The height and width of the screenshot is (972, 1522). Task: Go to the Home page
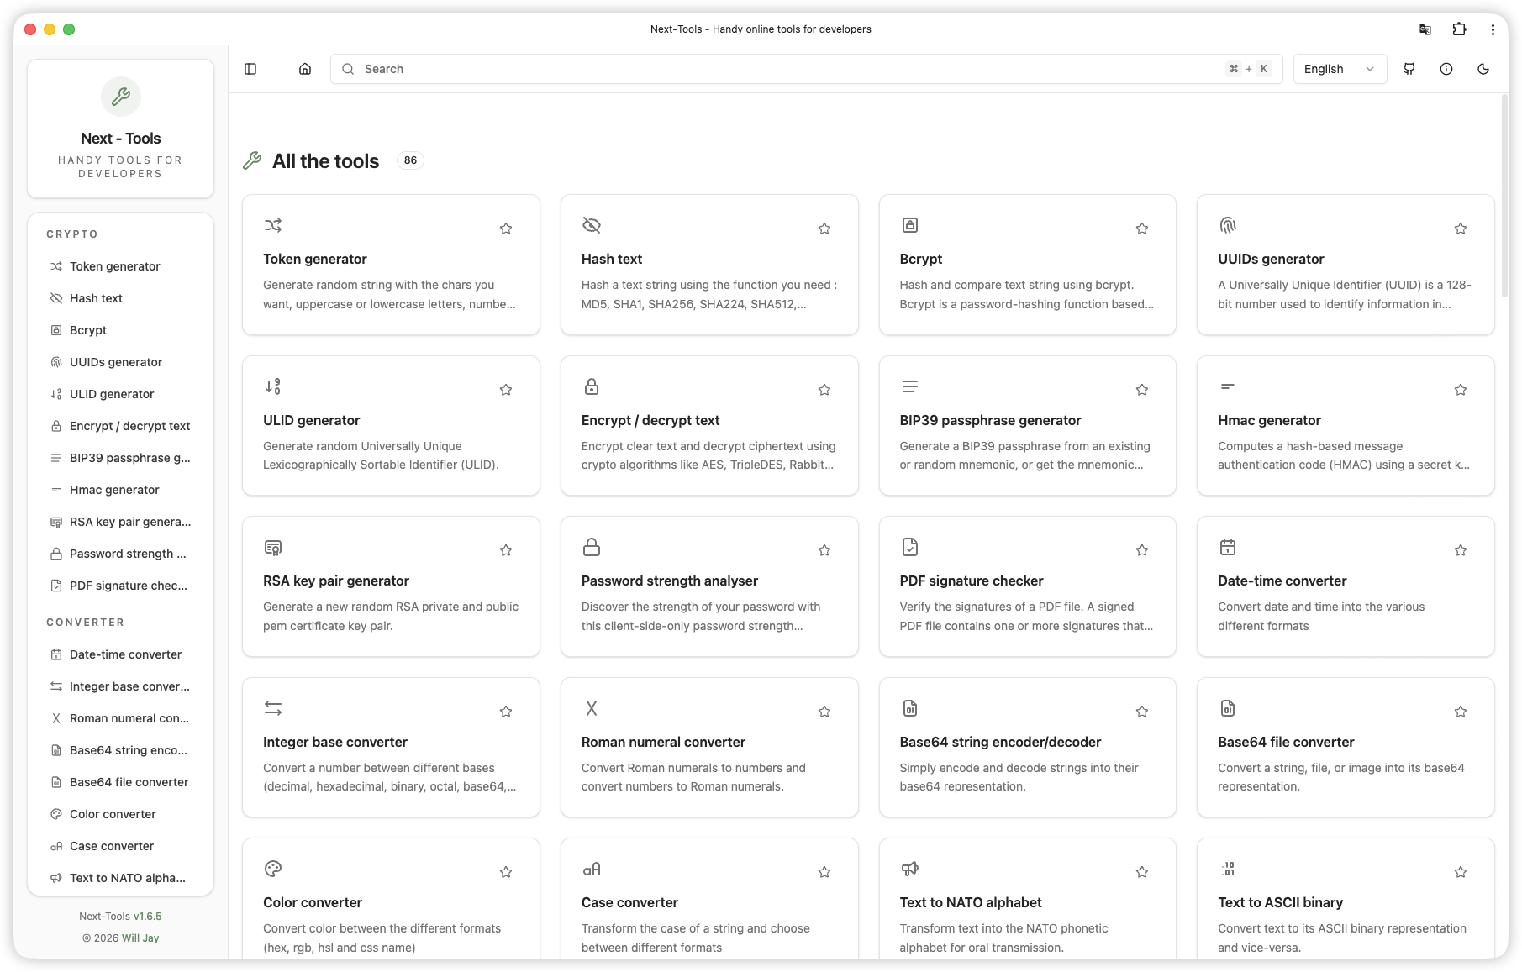pyautogui.click(x=304, y=69)
